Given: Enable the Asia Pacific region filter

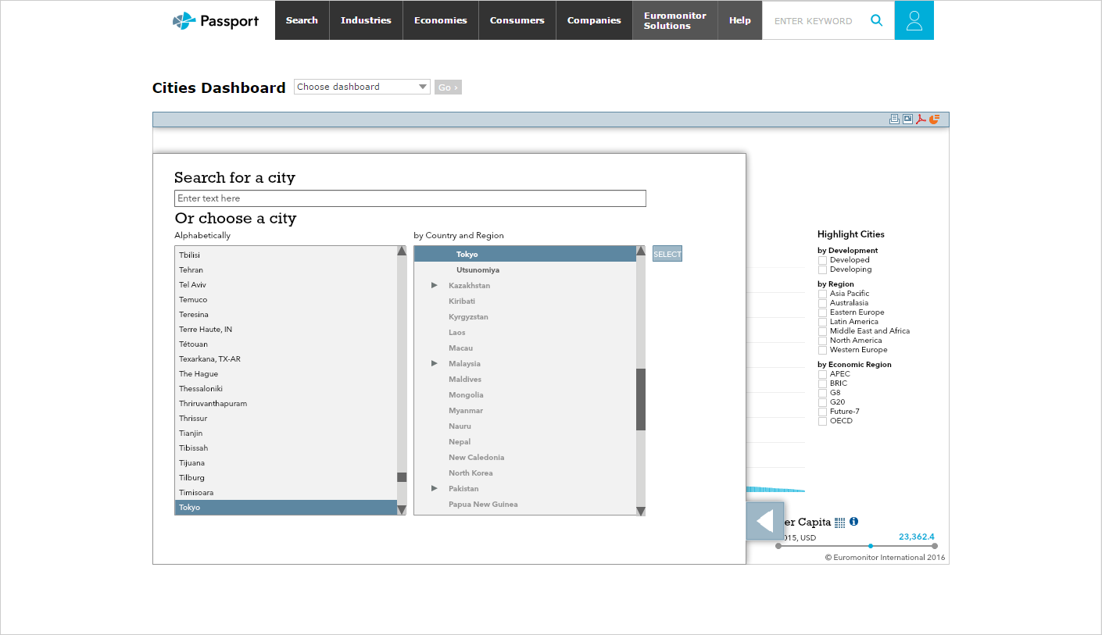Looking at the screenshot, I should point(821,294).
